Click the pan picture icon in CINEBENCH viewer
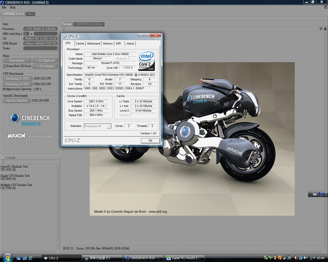Screen dimensions: 328x262 pyautogui.click(x=321, y=29)
